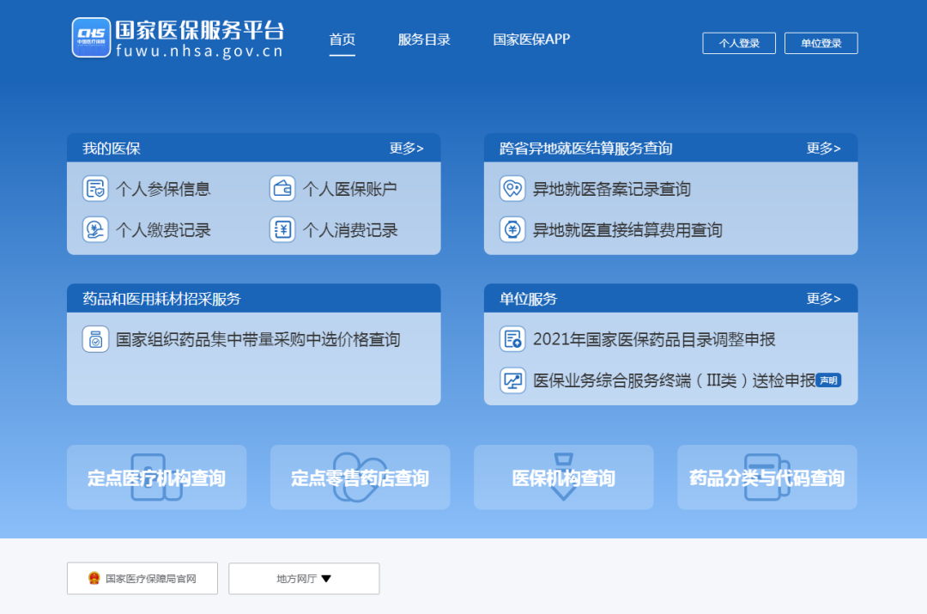Click the 异地就医备案记录查询 location icon
Image resolution: width=927 pixels, height=614 pixels.
(512, 189)
